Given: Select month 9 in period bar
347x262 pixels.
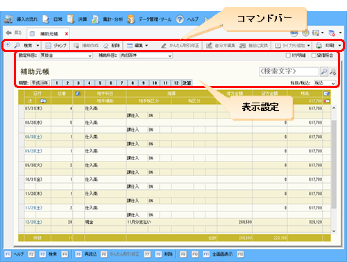Looking at the screenshot, I should [x=144, y=82].
